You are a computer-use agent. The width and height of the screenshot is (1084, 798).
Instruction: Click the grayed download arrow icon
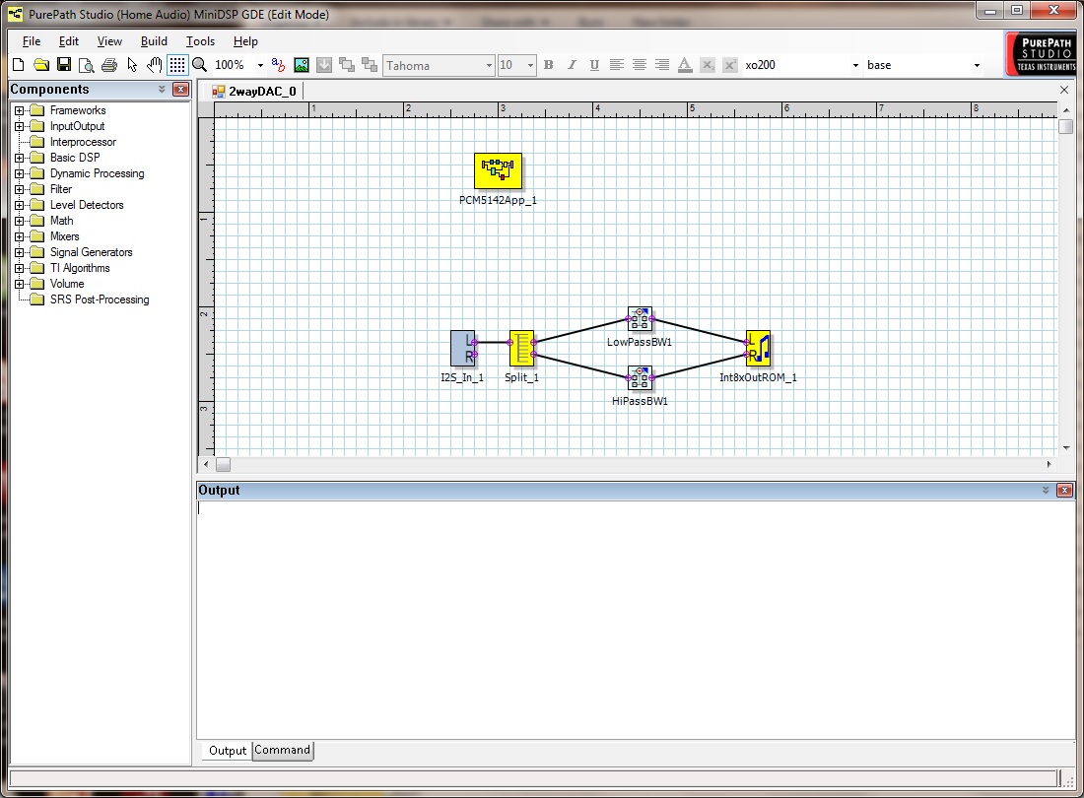[324, 65]
